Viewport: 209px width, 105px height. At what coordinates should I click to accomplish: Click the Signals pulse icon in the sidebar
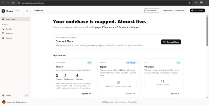tap(3, 29)
